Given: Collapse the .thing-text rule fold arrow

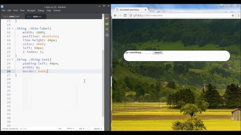Looking at the screenshot, I should [12, 60].
